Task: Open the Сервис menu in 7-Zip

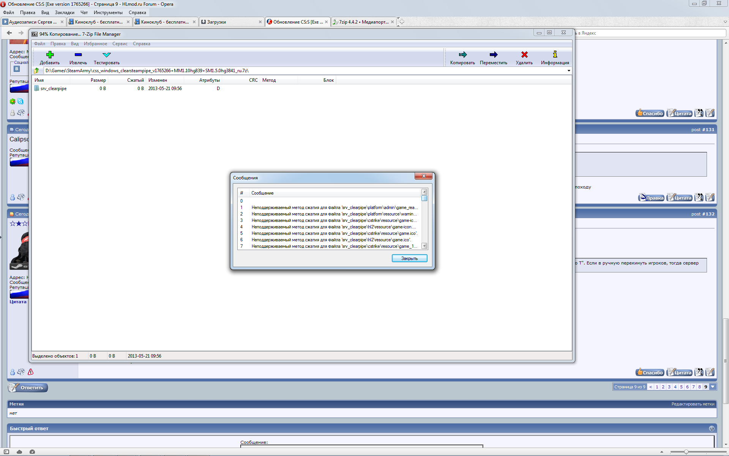Action: coord(120,44)
